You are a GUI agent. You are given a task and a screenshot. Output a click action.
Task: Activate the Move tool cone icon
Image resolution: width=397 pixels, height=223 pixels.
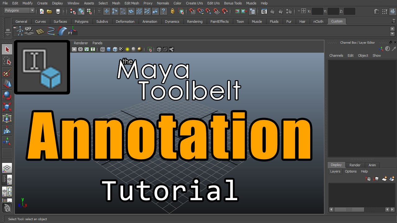(7, 84)
